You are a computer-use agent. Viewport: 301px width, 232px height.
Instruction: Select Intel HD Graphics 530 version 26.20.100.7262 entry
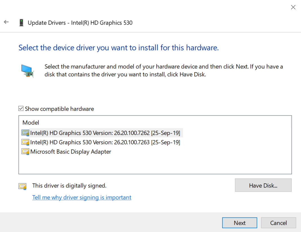(x=105, y=133)
